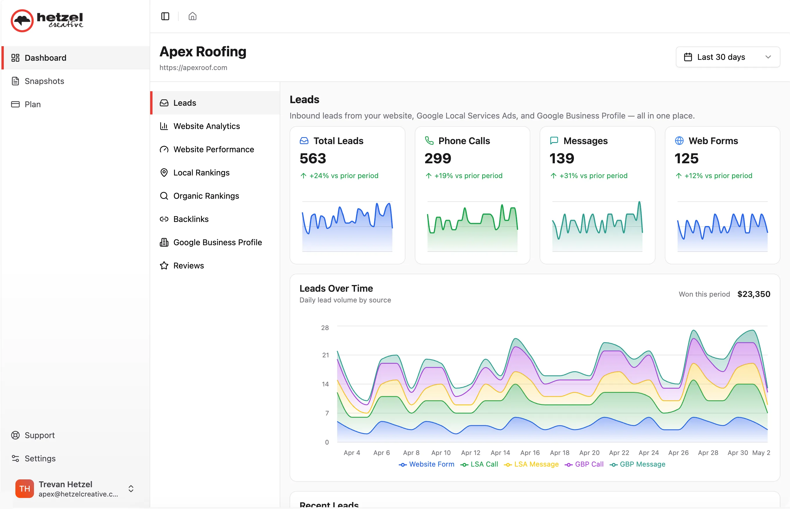Select the Website Analytics tab
Screen dimensions: 790x509
215,126
